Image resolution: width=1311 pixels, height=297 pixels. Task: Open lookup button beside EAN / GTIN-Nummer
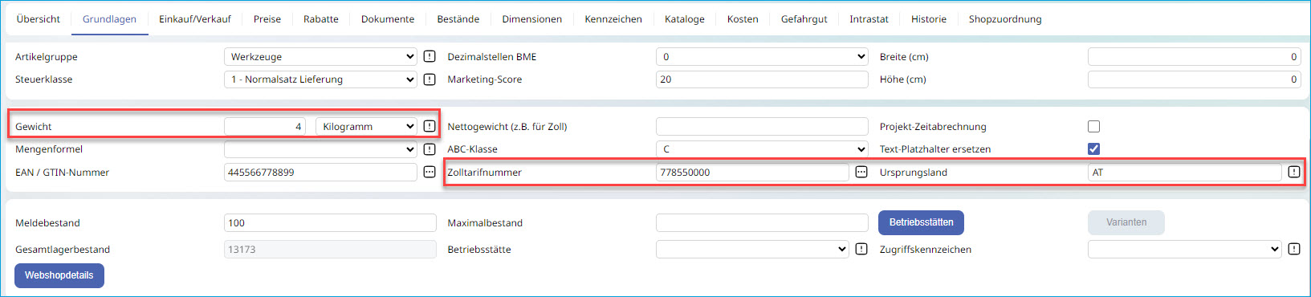(430, 172)
